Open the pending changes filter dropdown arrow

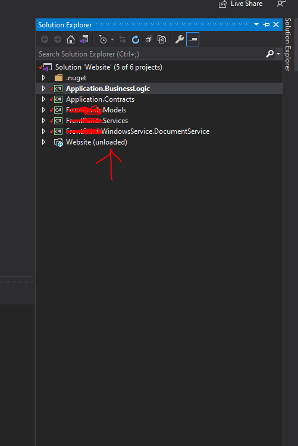coord(112,39)
